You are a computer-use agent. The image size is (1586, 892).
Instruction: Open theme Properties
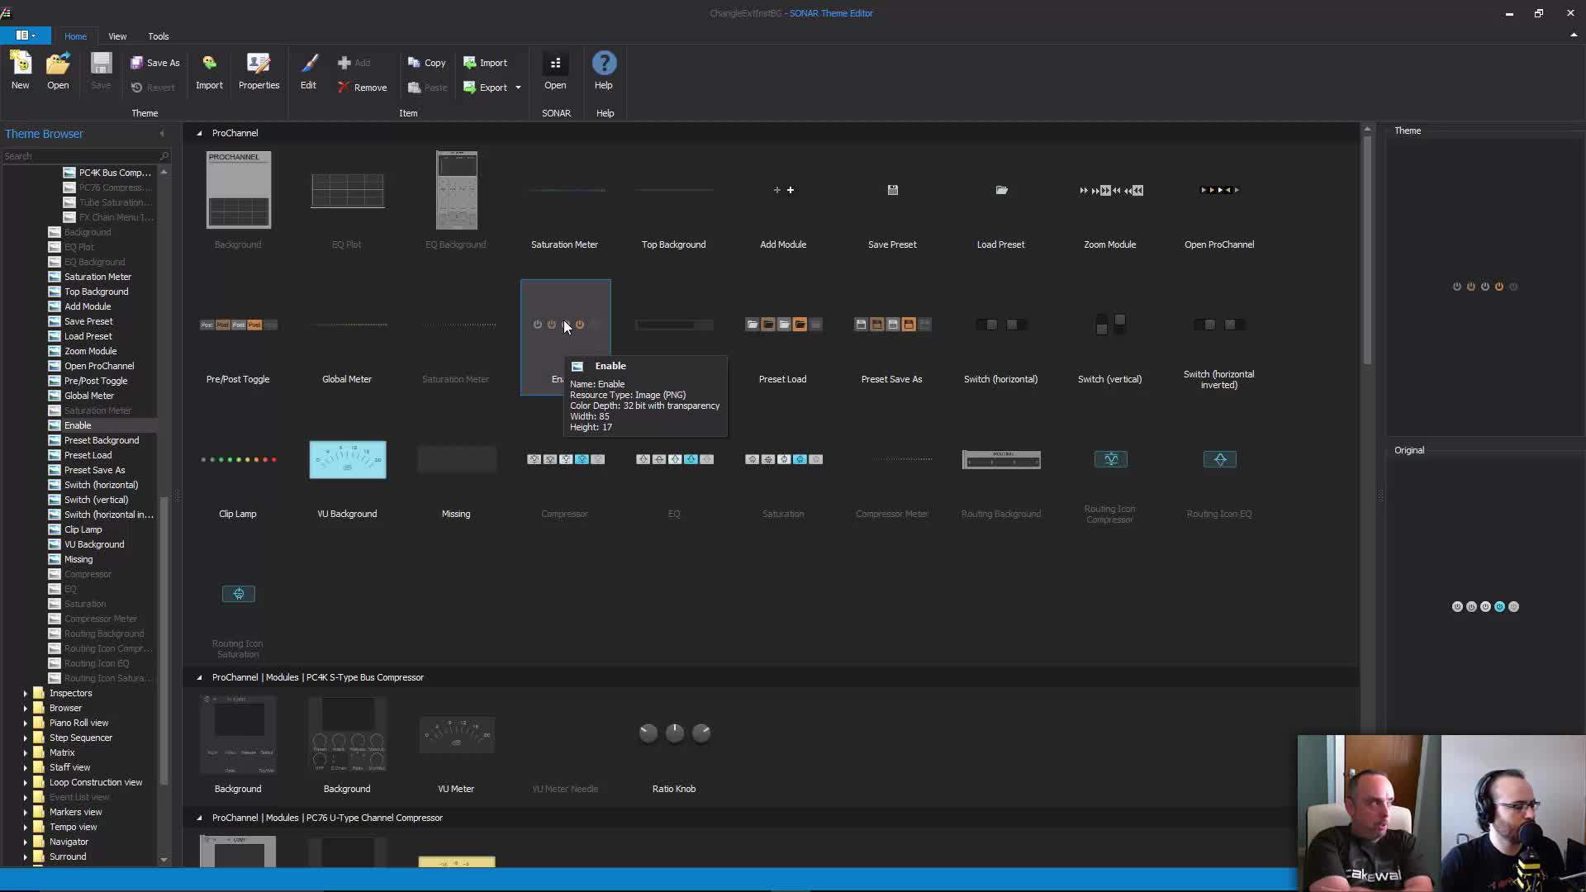(x=259, y=64)
